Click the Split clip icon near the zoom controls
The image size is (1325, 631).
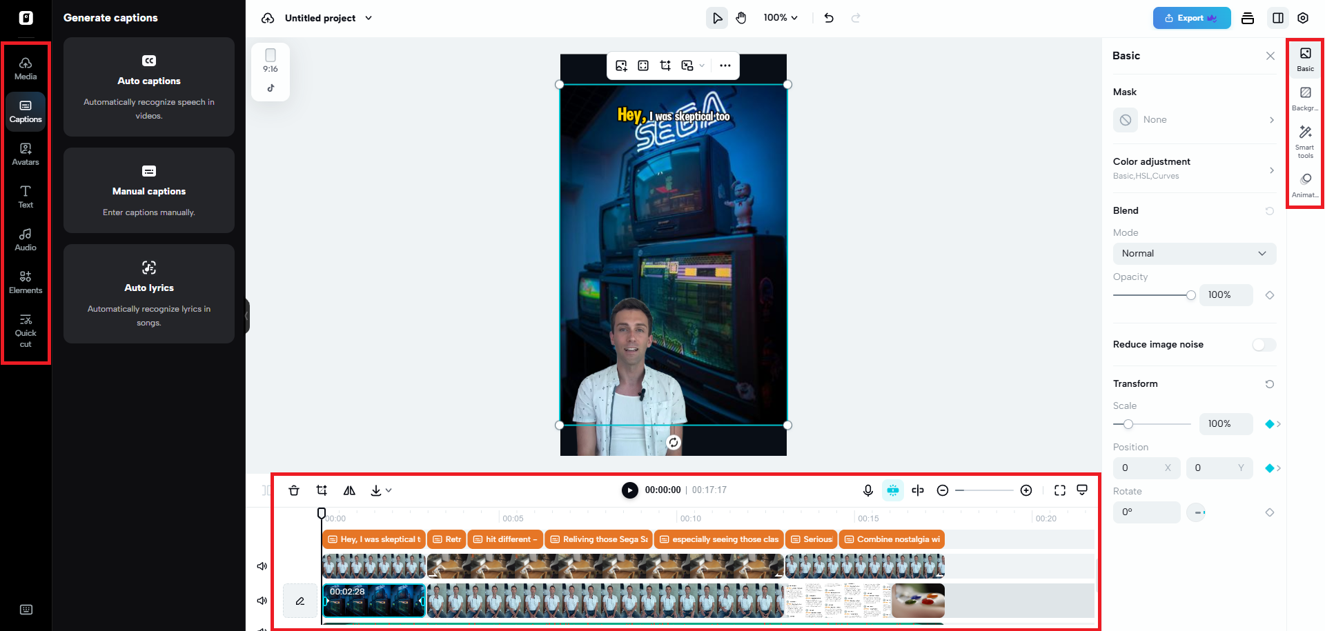pyautogui.click(x=918, y=490)
